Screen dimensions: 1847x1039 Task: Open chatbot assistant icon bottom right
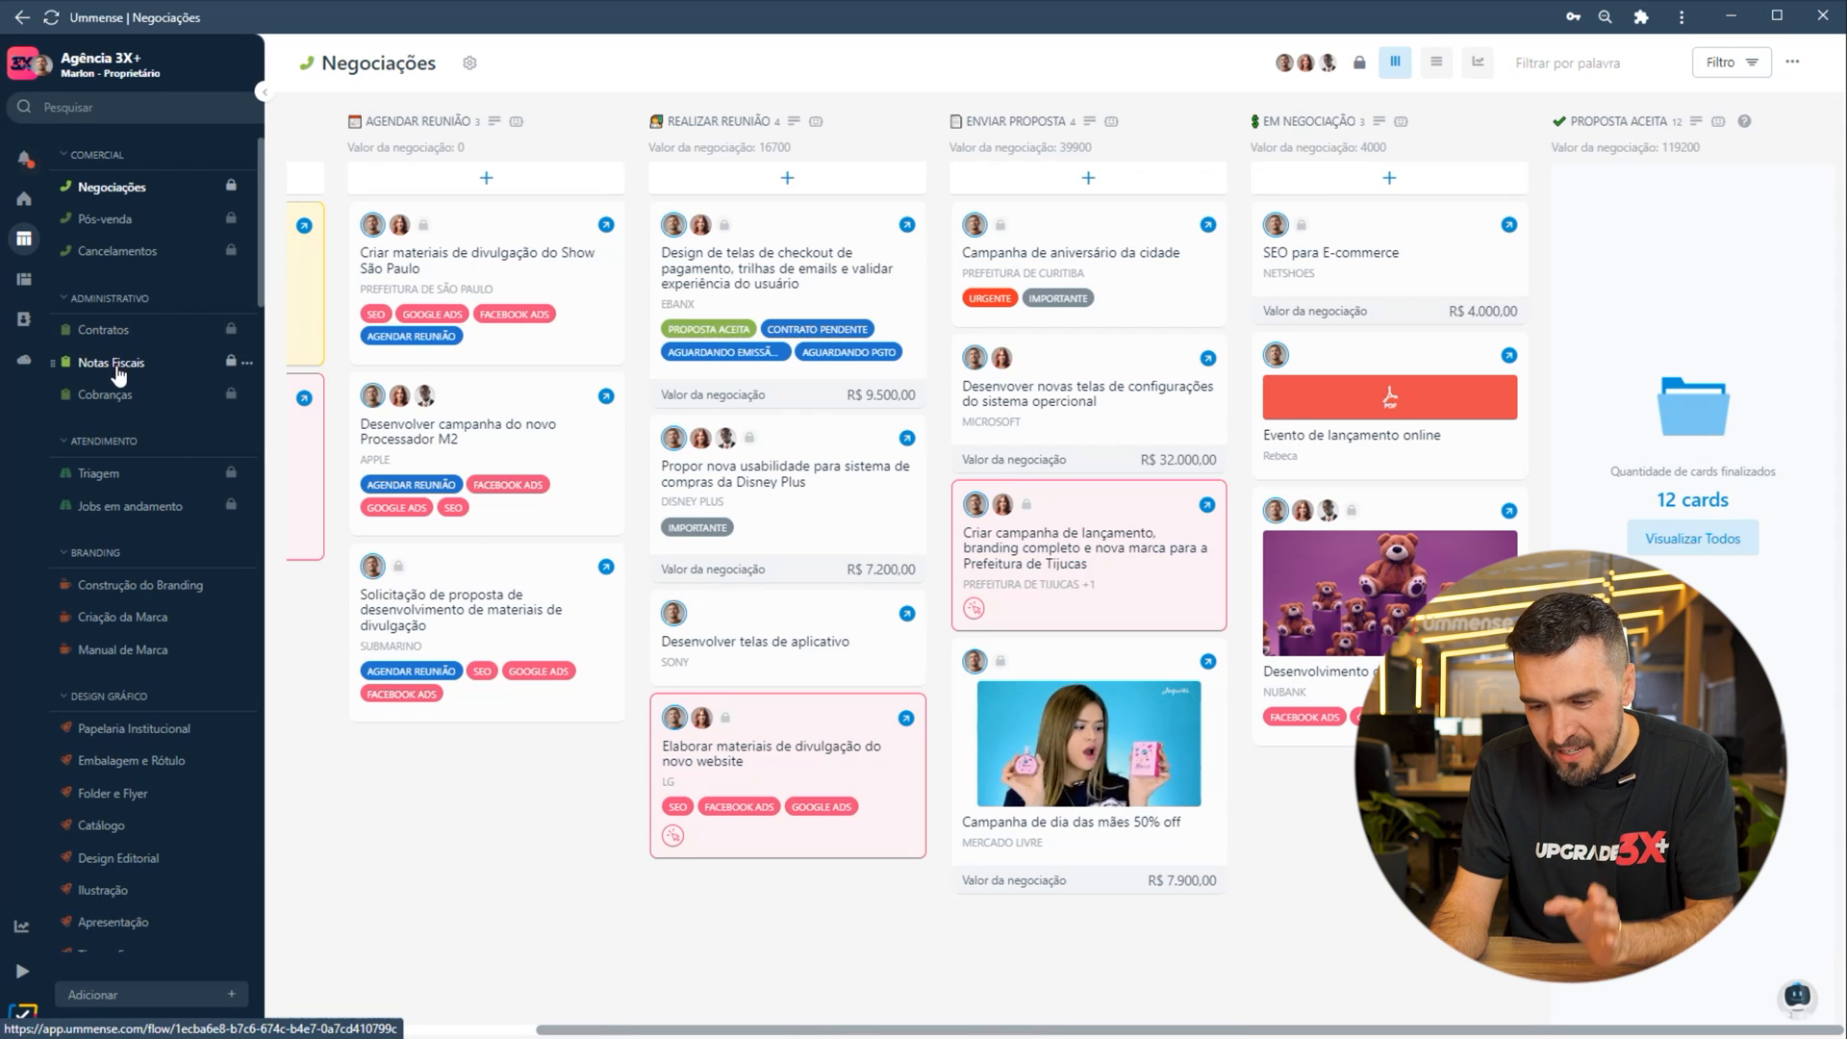tap(1797, 996)
